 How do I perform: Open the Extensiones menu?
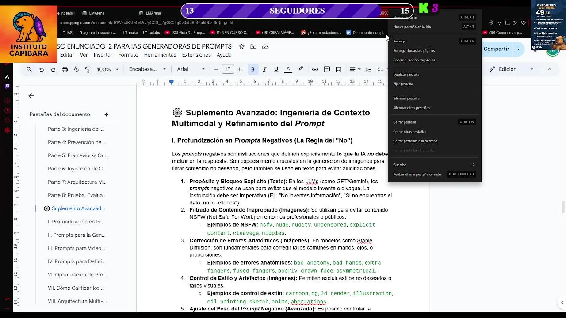click(x=196, y=55)
